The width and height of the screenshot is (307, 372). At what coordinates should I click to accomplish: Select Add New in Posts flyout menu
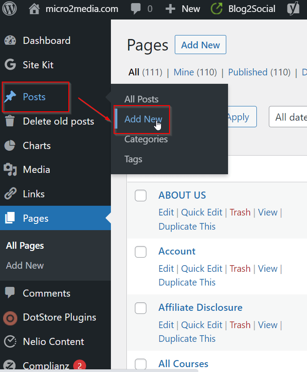[x=143, y=119]
